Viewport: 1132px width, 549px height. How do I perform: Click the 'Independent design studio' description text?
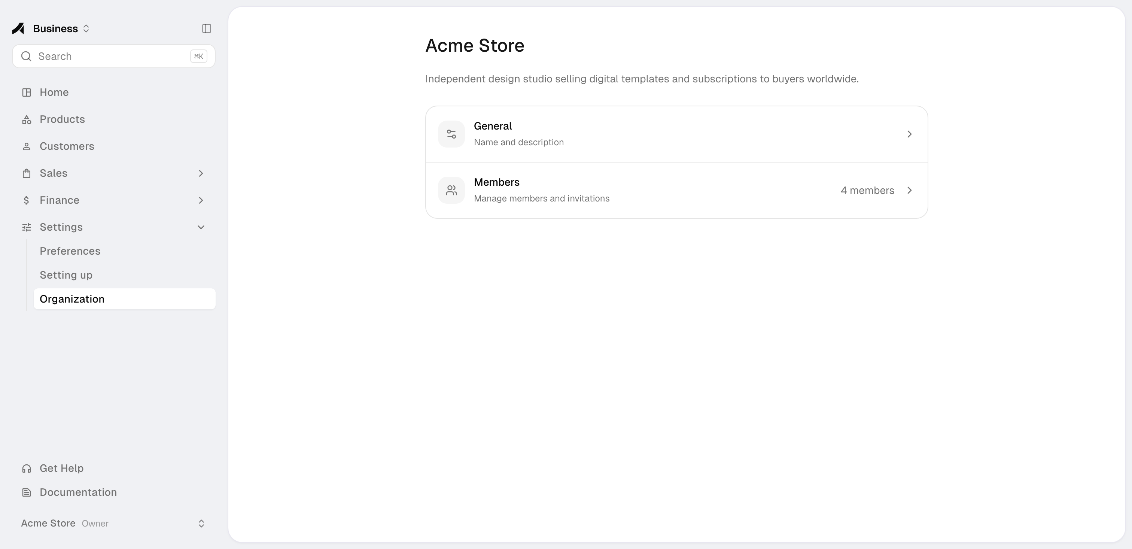point(642,79)
